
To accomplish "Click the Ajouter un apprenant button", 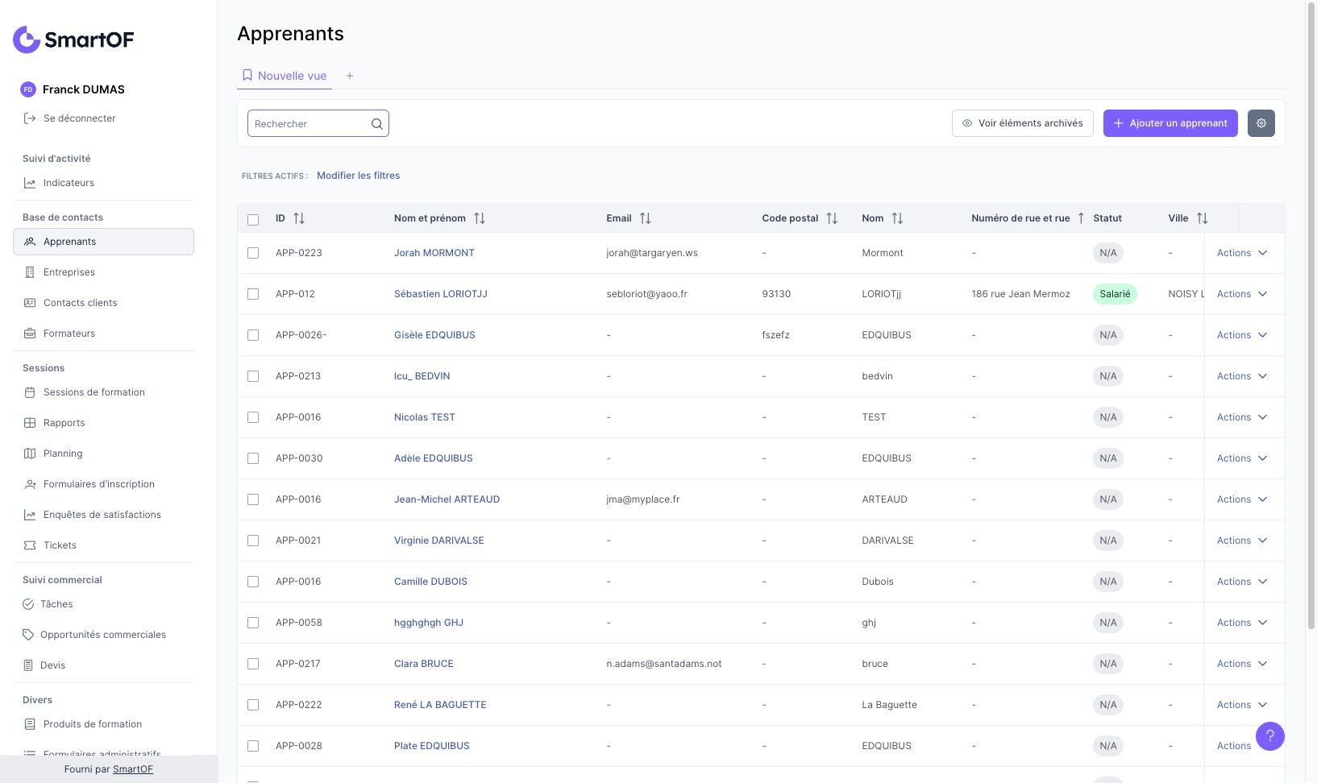I will point(1170,123).
